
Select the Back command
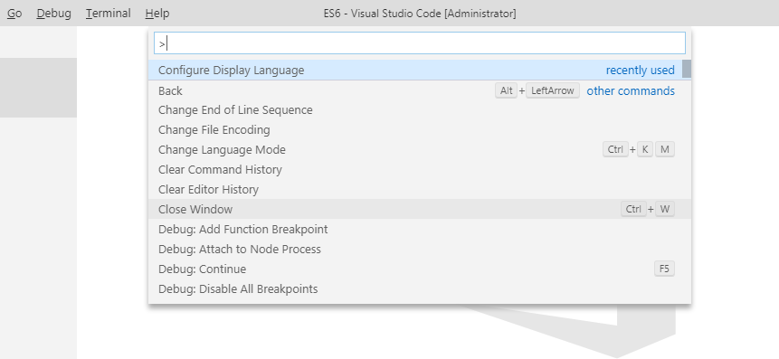coord(419,90)
